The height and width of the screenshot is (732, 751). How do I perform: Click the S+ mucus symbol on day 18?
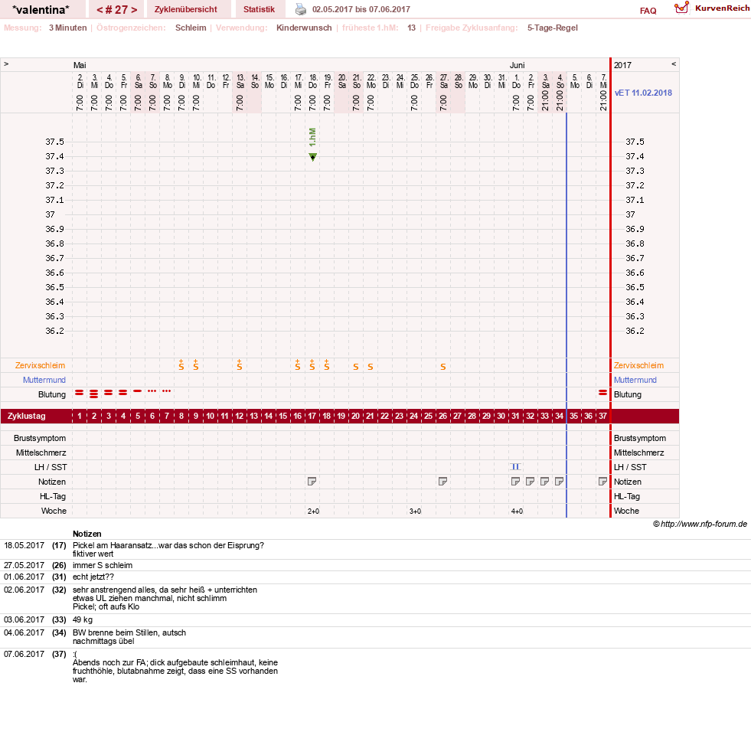point(327,364)
